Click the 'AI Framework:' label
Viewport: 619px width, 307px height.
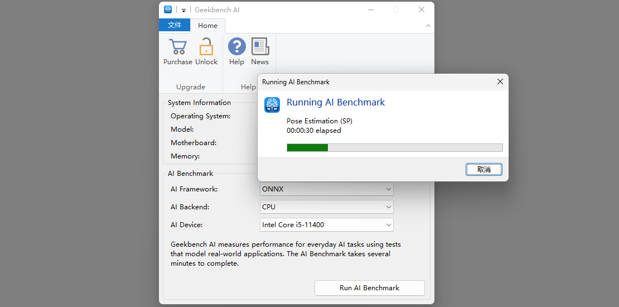tap(194, 189)
